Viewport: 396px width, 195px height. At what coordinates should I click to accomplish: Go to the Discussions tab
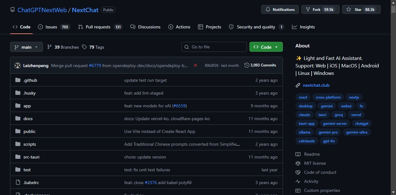(x=145, y=27)
